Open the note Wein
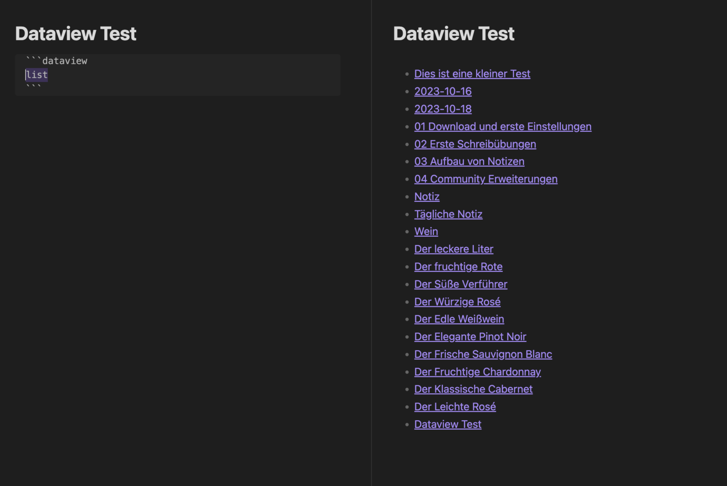 426,231
